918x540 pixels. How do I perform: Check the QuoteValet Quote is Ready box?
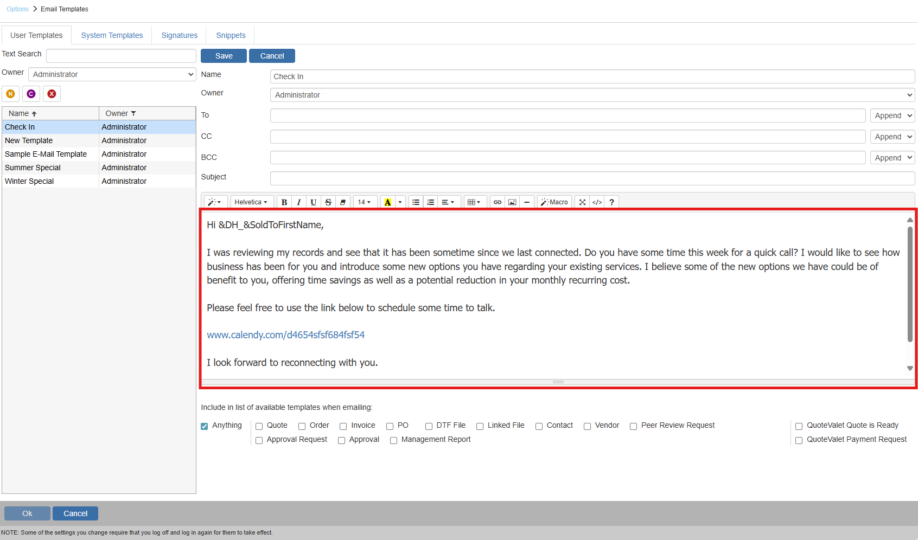pos(799,426)
